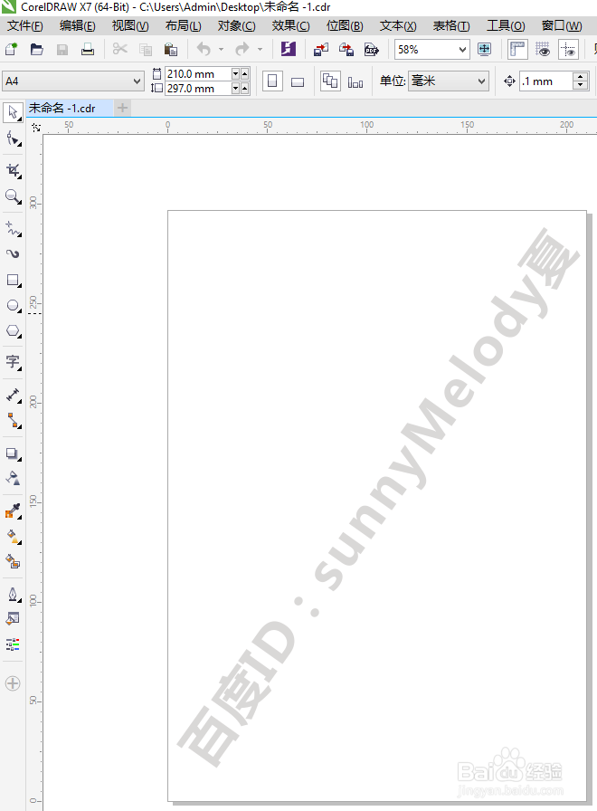Open the 布局(L) menu
Image resolution: width=597 pixels, height=811 pixels.
tap(183, 26)
